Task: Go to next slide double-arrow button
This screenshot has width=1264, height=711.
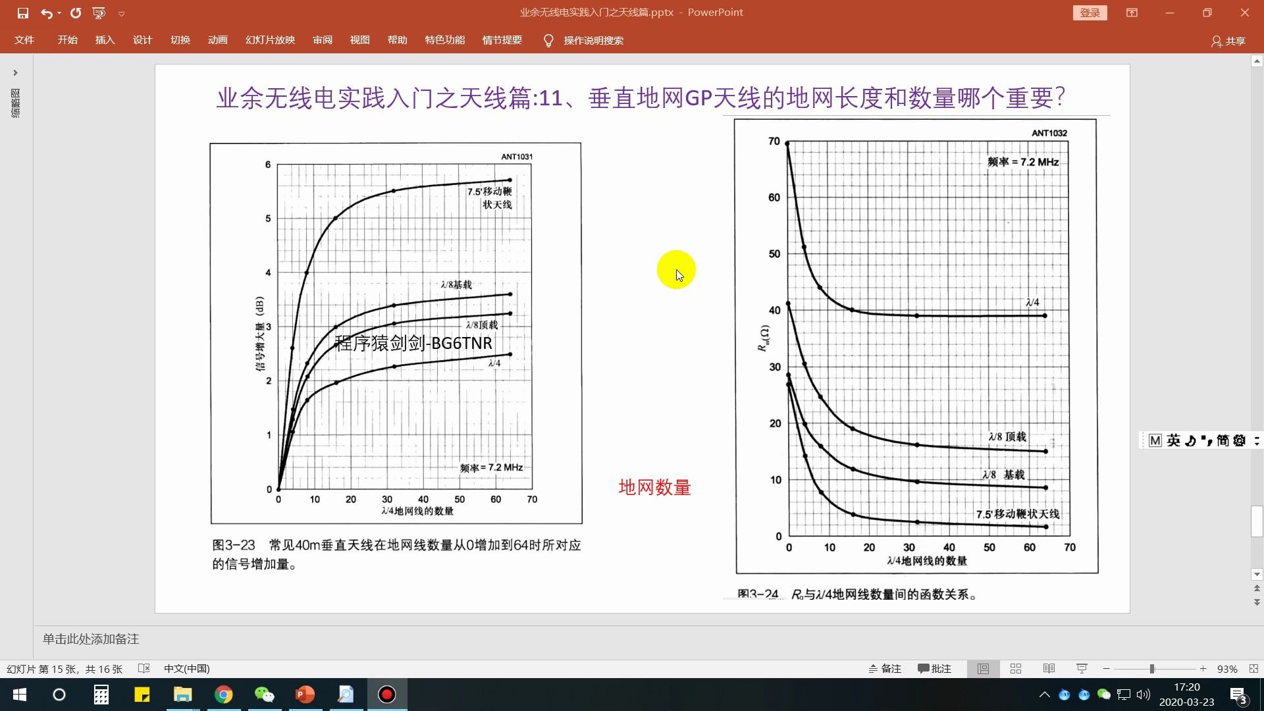Action: (1257, 602)
